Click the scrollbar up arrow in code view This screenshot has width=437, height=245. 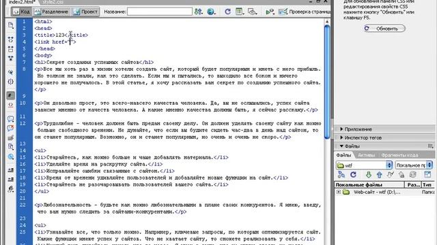point(327,22)
